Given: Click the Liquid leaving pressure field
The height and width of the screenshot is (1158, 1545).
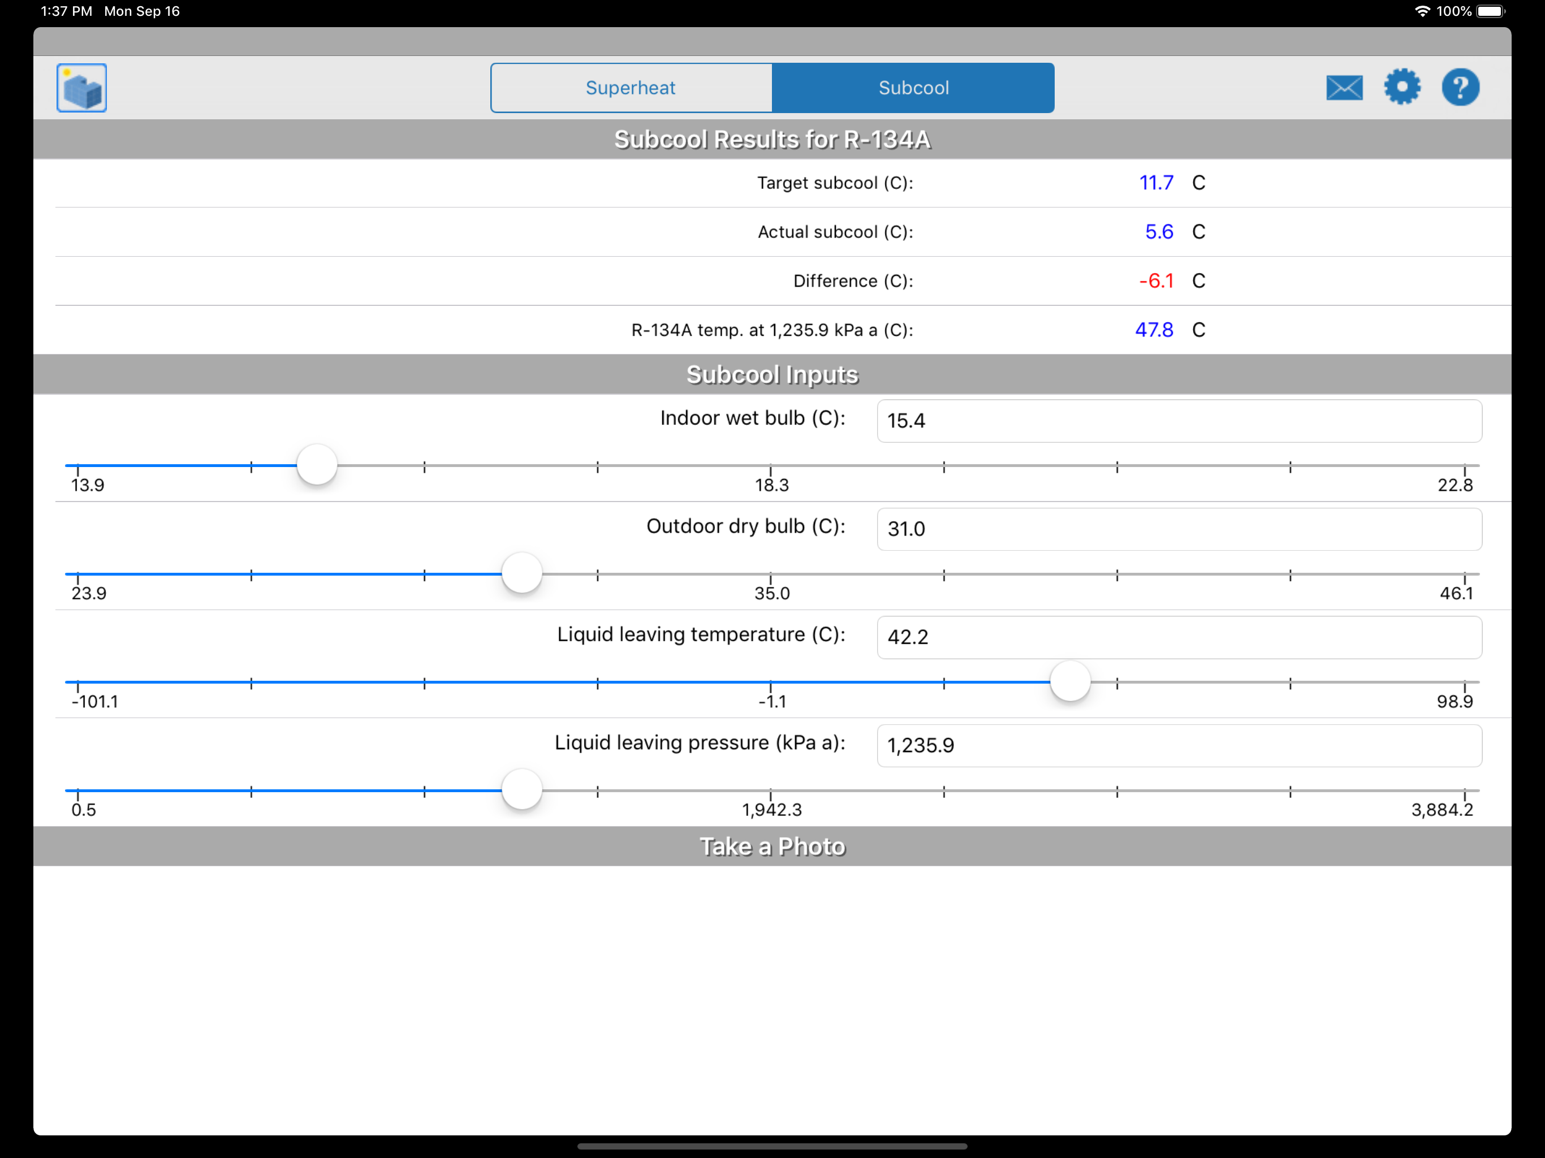Looking at the screenshot, I should point(1179,745).
